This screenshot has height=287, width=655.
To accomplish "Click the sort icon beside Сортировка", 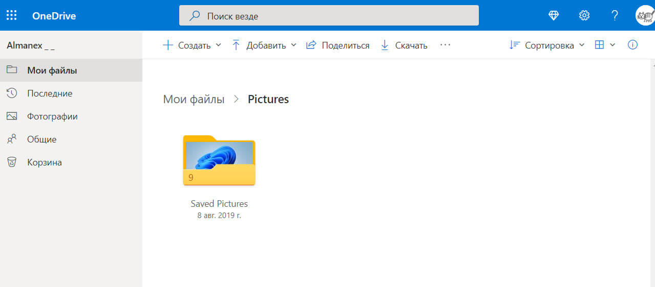I will click(514, 45).
